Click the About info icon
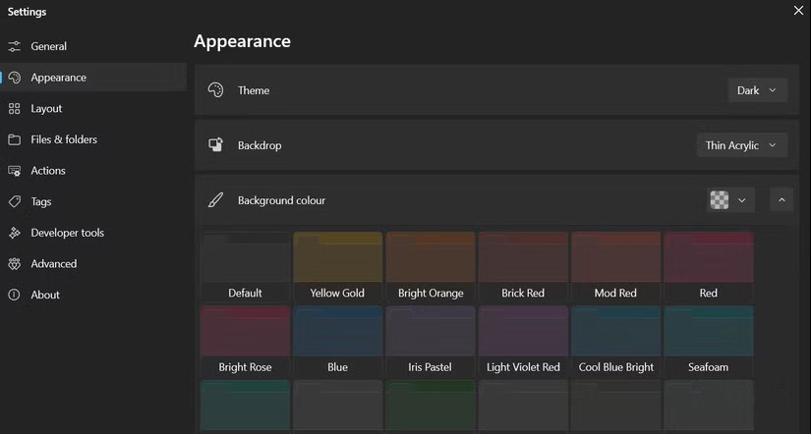Screen dimensions: 811x434 point(14,295)
